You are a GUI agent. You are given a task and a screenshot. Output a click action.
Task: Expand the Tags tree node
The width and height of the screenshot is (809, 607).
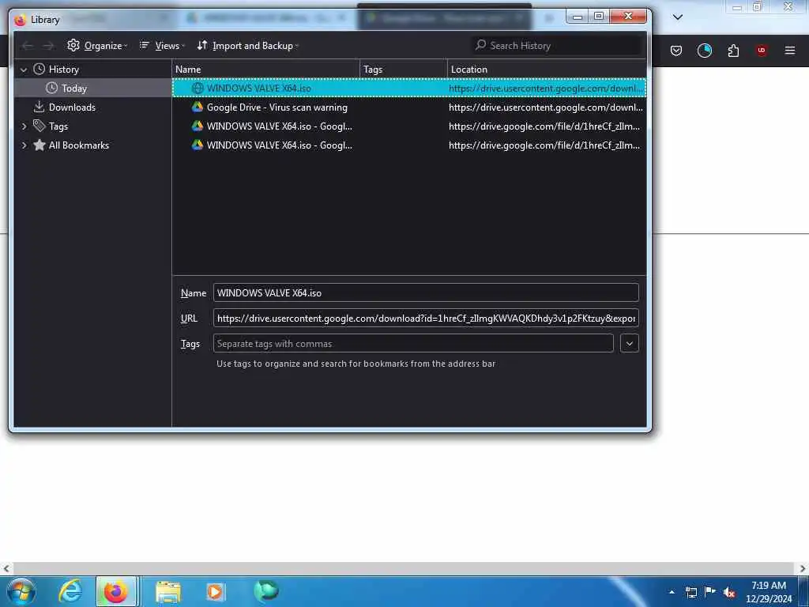pyautogui.click(x=24, y=126)
